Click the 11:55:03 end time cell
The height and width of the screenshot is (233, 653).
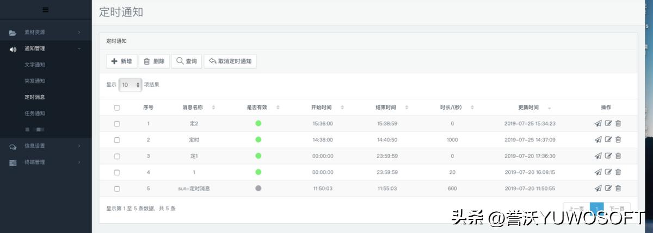pyautogui.click(x=387, y=189)
